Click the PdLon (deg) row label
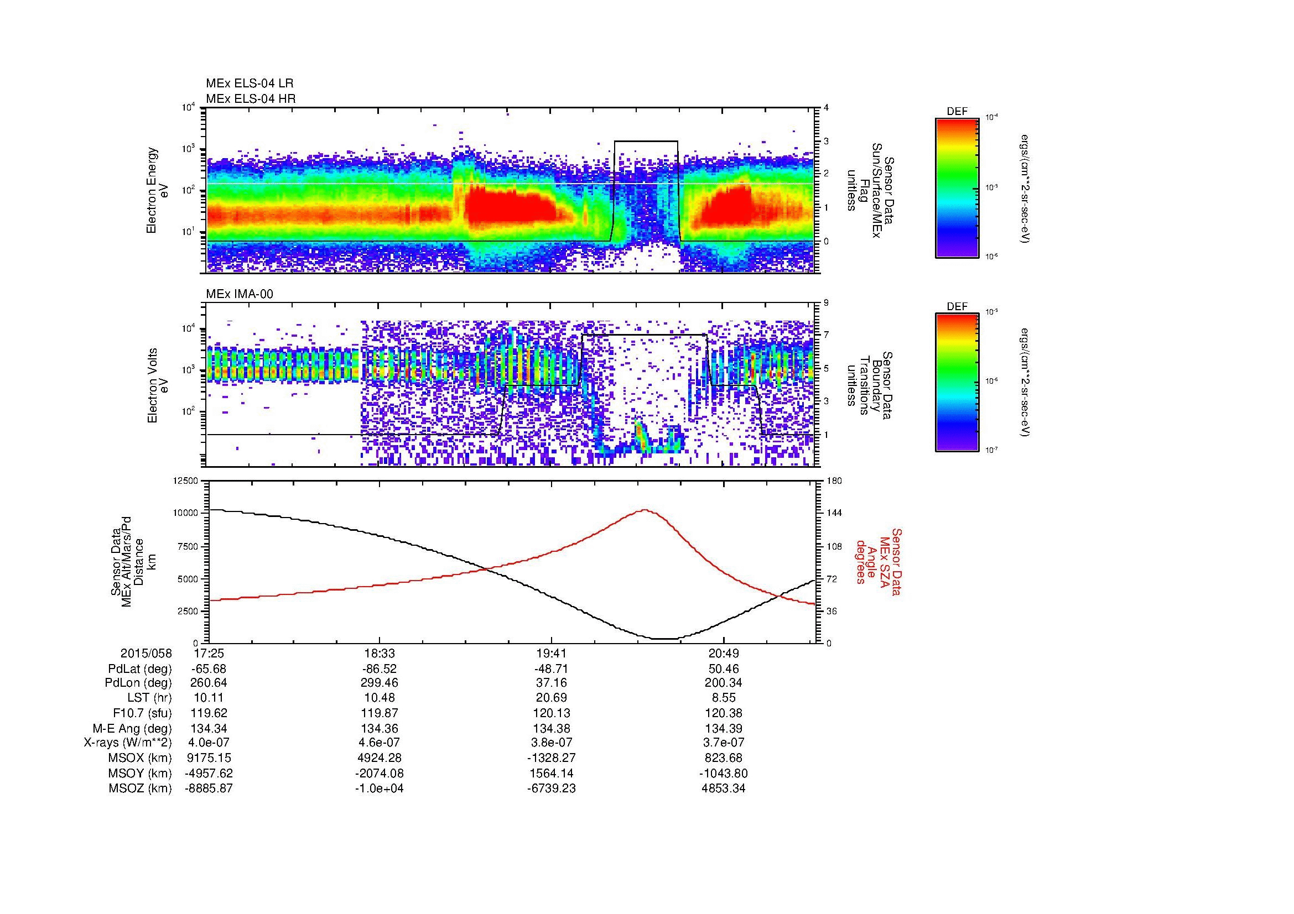This screenshot has height=914, width=1294. pyautogui.click(x=138, y=683)
